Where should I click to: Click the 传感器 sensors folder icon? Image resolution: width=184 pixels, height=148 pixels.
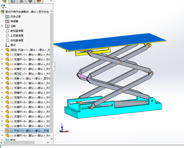coord(7,21)
